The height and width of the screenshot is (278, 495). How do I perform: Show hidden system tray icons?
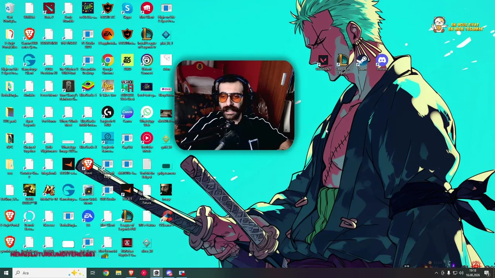pyautogui.click(x=437, y=273)
